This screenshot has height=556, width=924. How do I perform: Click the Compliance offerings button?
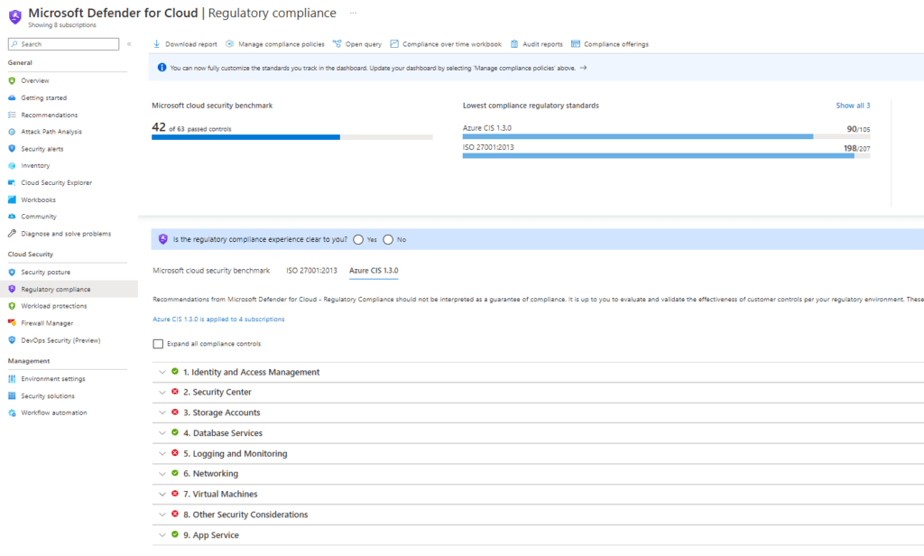pos(610,44)
